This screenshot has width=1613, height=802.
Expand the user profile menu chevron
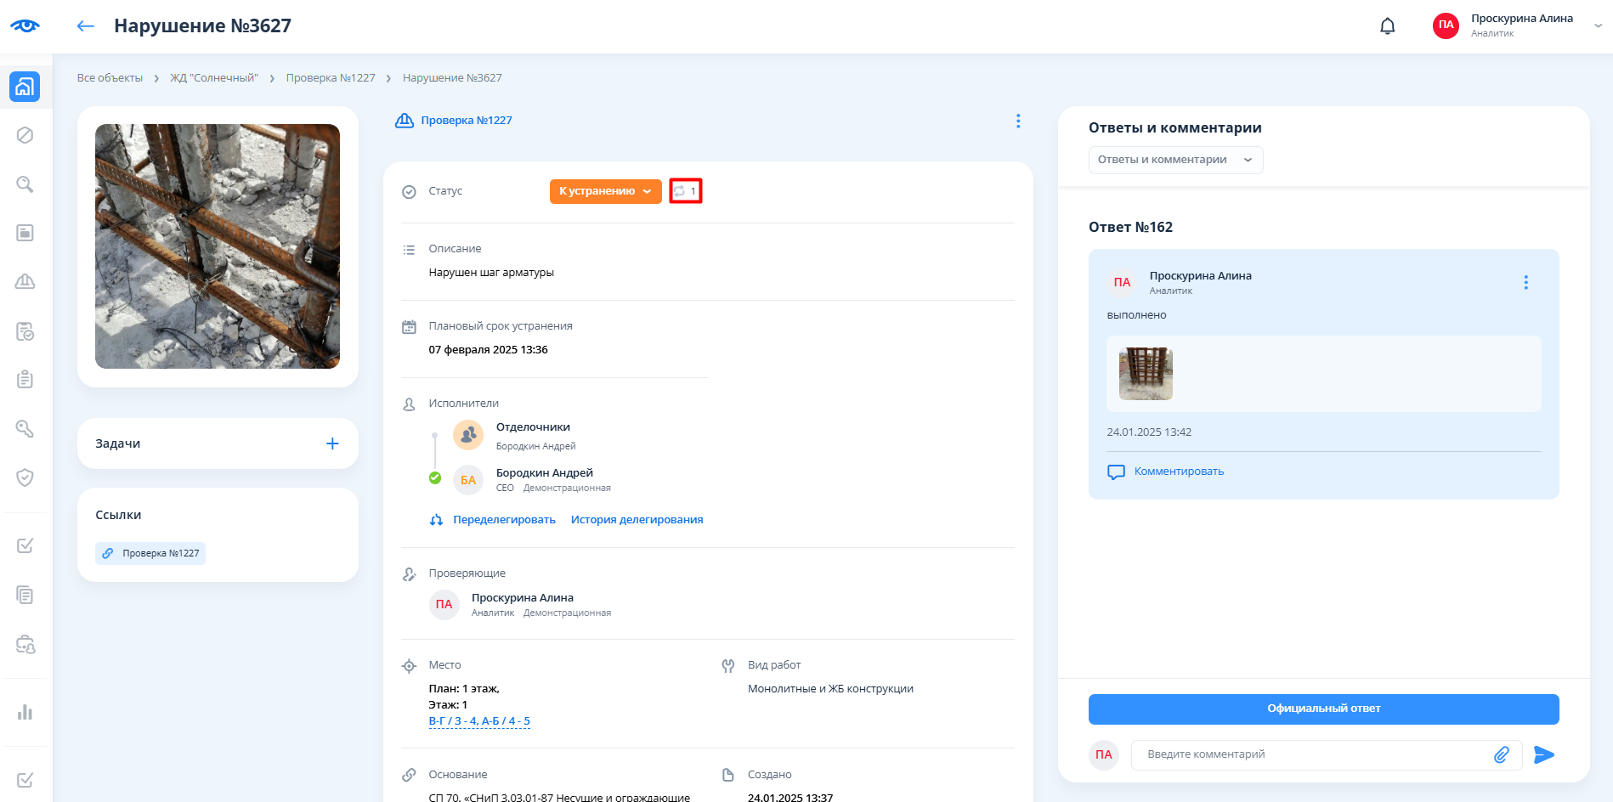coord(1598,25)
